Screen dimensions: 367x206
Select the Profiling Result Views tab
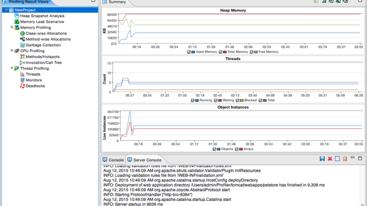click(26, 2)
